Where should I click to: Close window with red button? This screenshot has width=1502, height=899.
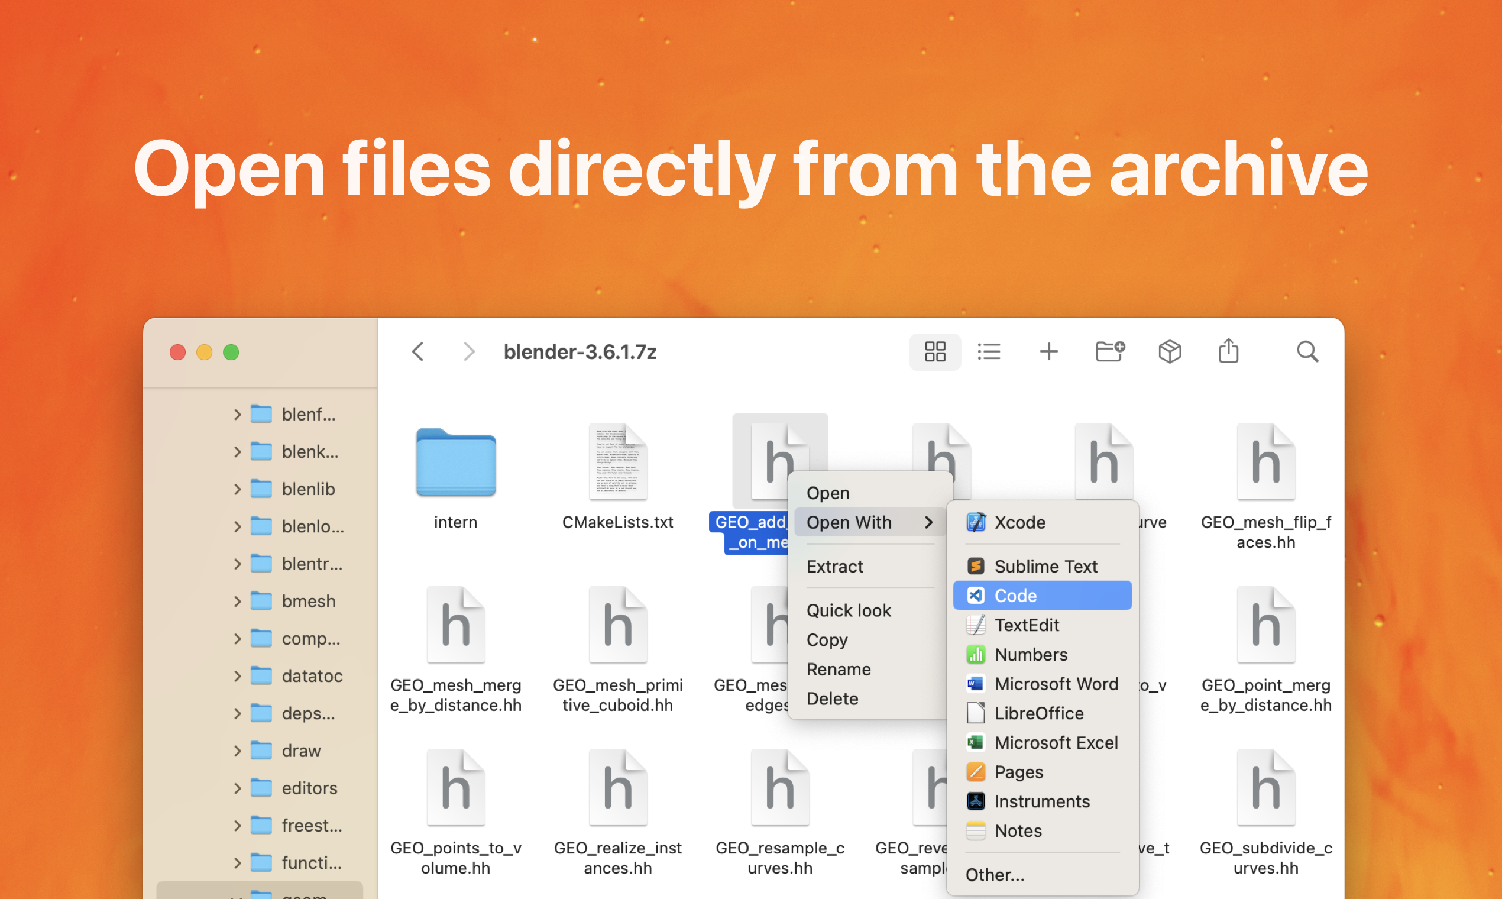[177, 352]
